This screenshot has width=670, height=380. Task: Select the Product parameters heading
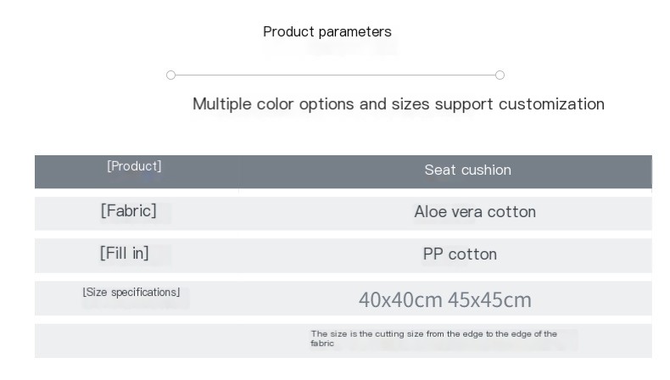[327, 31]
